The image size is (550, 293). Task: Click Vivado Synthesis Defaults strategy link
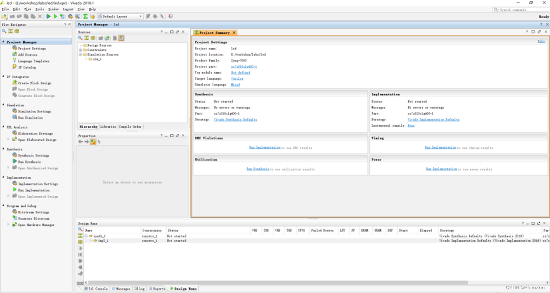click(235, 120)
